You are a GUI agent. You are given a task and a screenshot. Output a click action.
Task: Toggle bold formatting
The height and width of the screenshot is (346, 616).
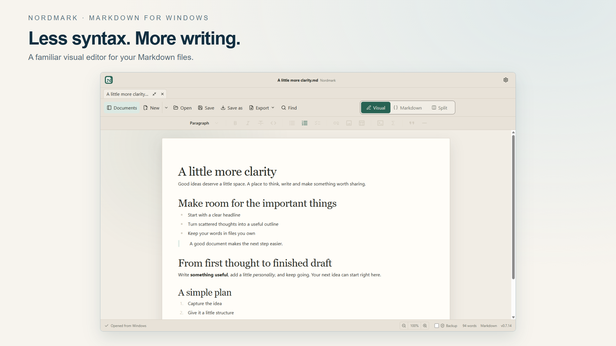tap(235, 123)
